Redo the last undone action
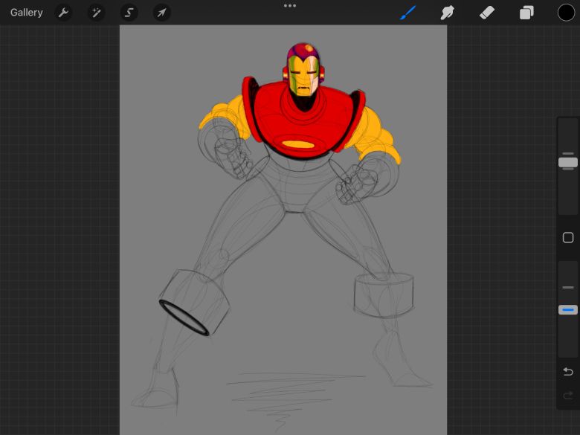Viewport: 580px width, 435px height. pos(568,395)
